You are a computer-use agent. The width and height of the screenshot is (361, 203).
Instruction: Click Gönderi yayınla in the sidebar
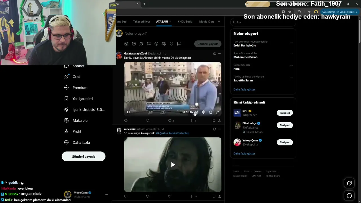(x=83, y=156)
